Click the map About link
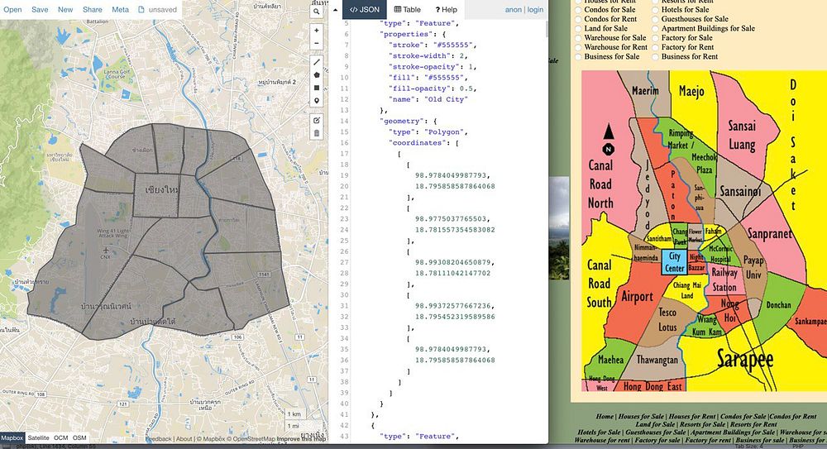The height and width of the screenshot is (449, 827). (184, 439)
